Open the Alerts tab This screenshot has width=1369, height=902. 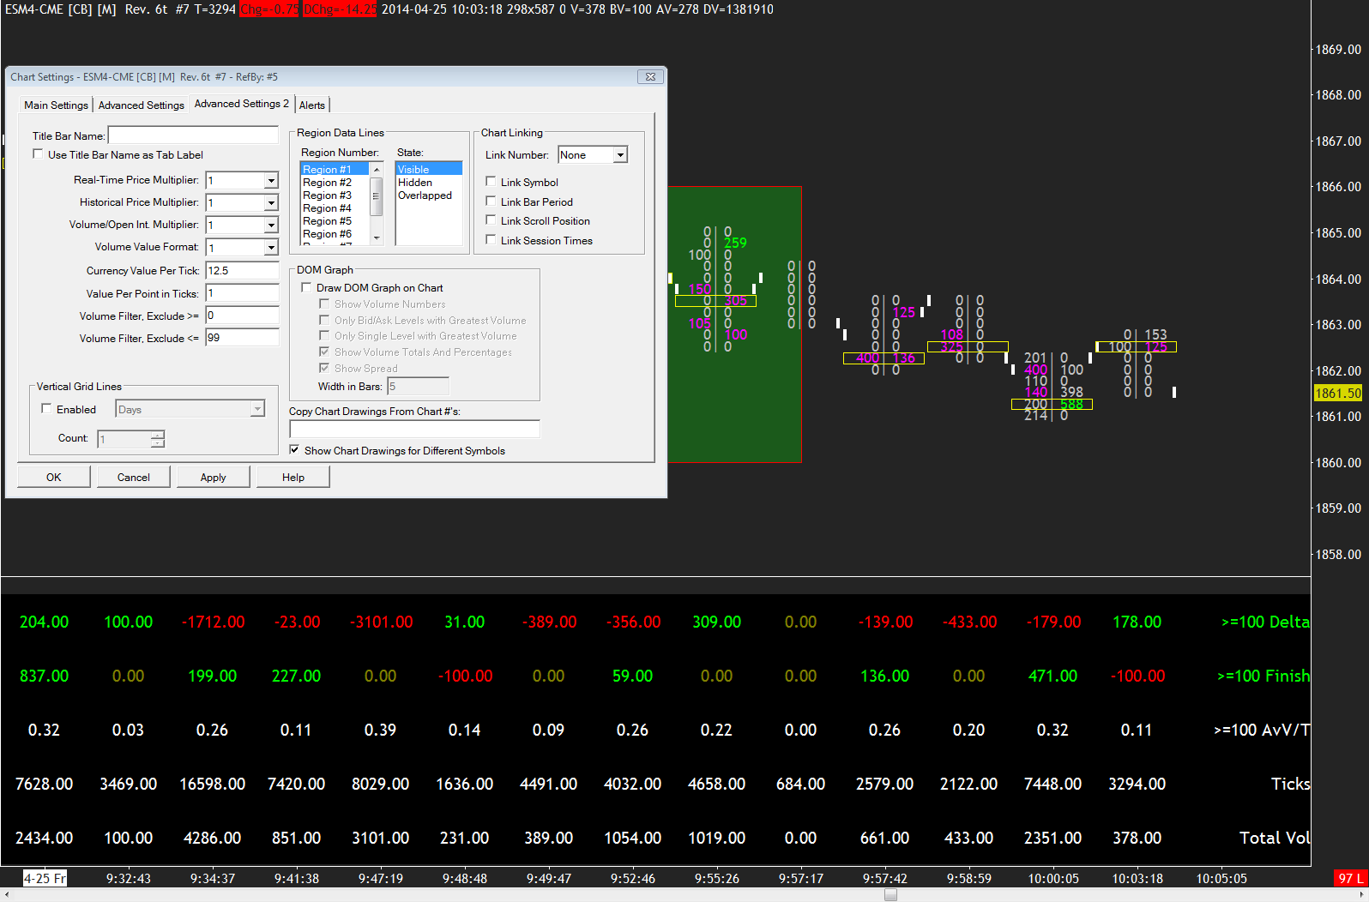click(312, 105)
